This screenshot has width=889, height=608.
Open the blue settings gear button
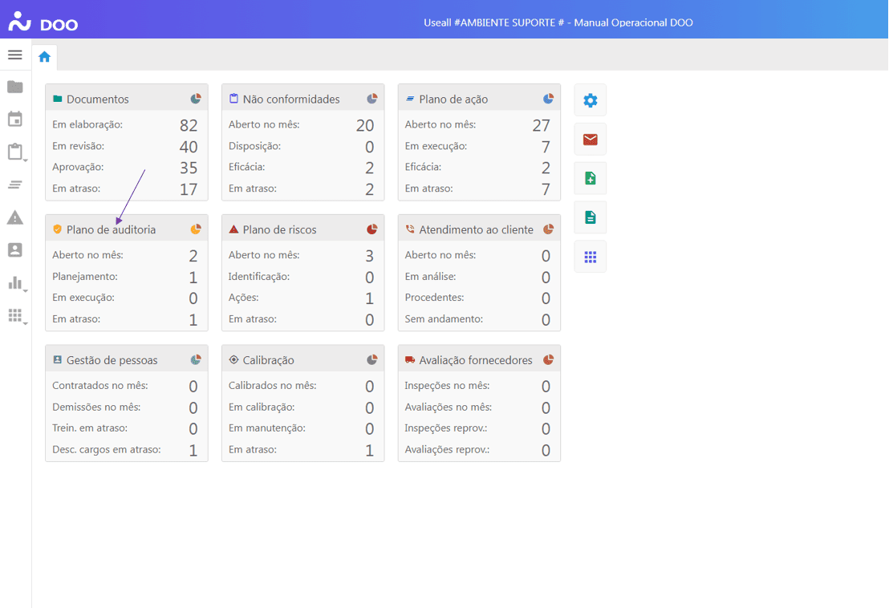click(591, 100)
